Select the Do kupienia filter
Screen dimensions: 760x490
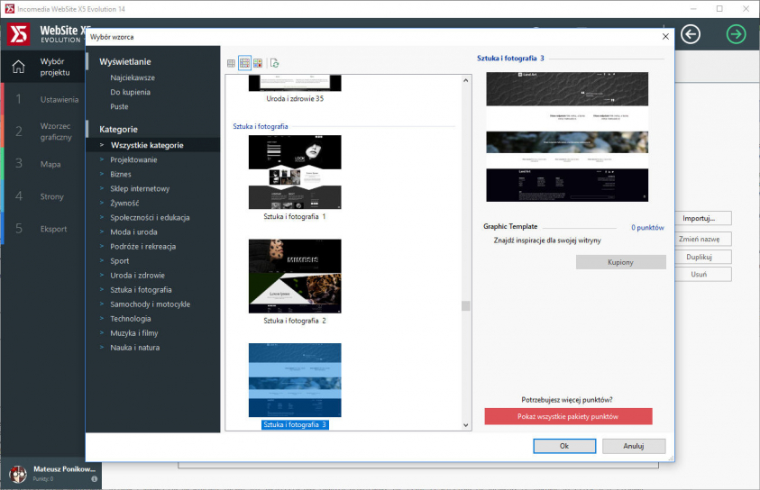(x=130, y=92)
